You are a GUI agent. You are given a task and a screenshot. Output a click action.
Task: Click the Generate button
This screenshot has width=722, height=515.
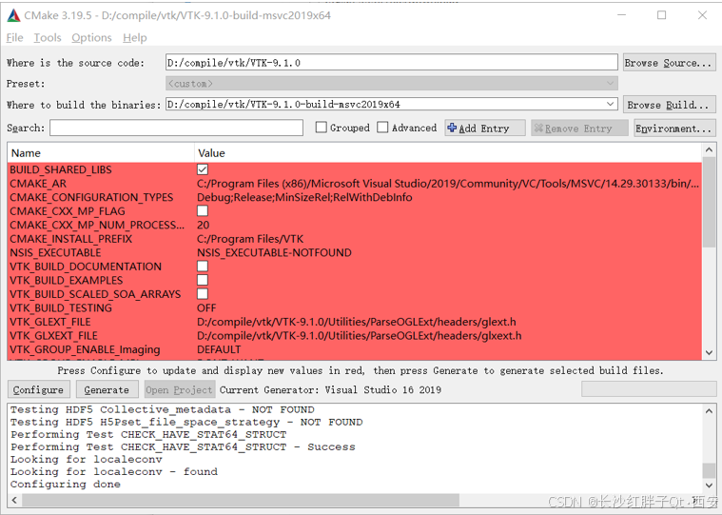tap(107, 389)
